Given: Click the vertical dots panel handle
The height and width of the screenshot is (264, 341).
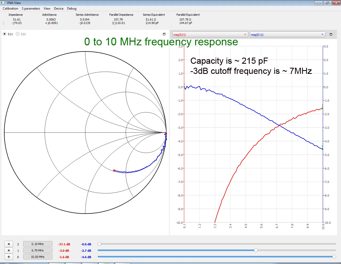Looking at the screenshot, I should tap(3, 23).
